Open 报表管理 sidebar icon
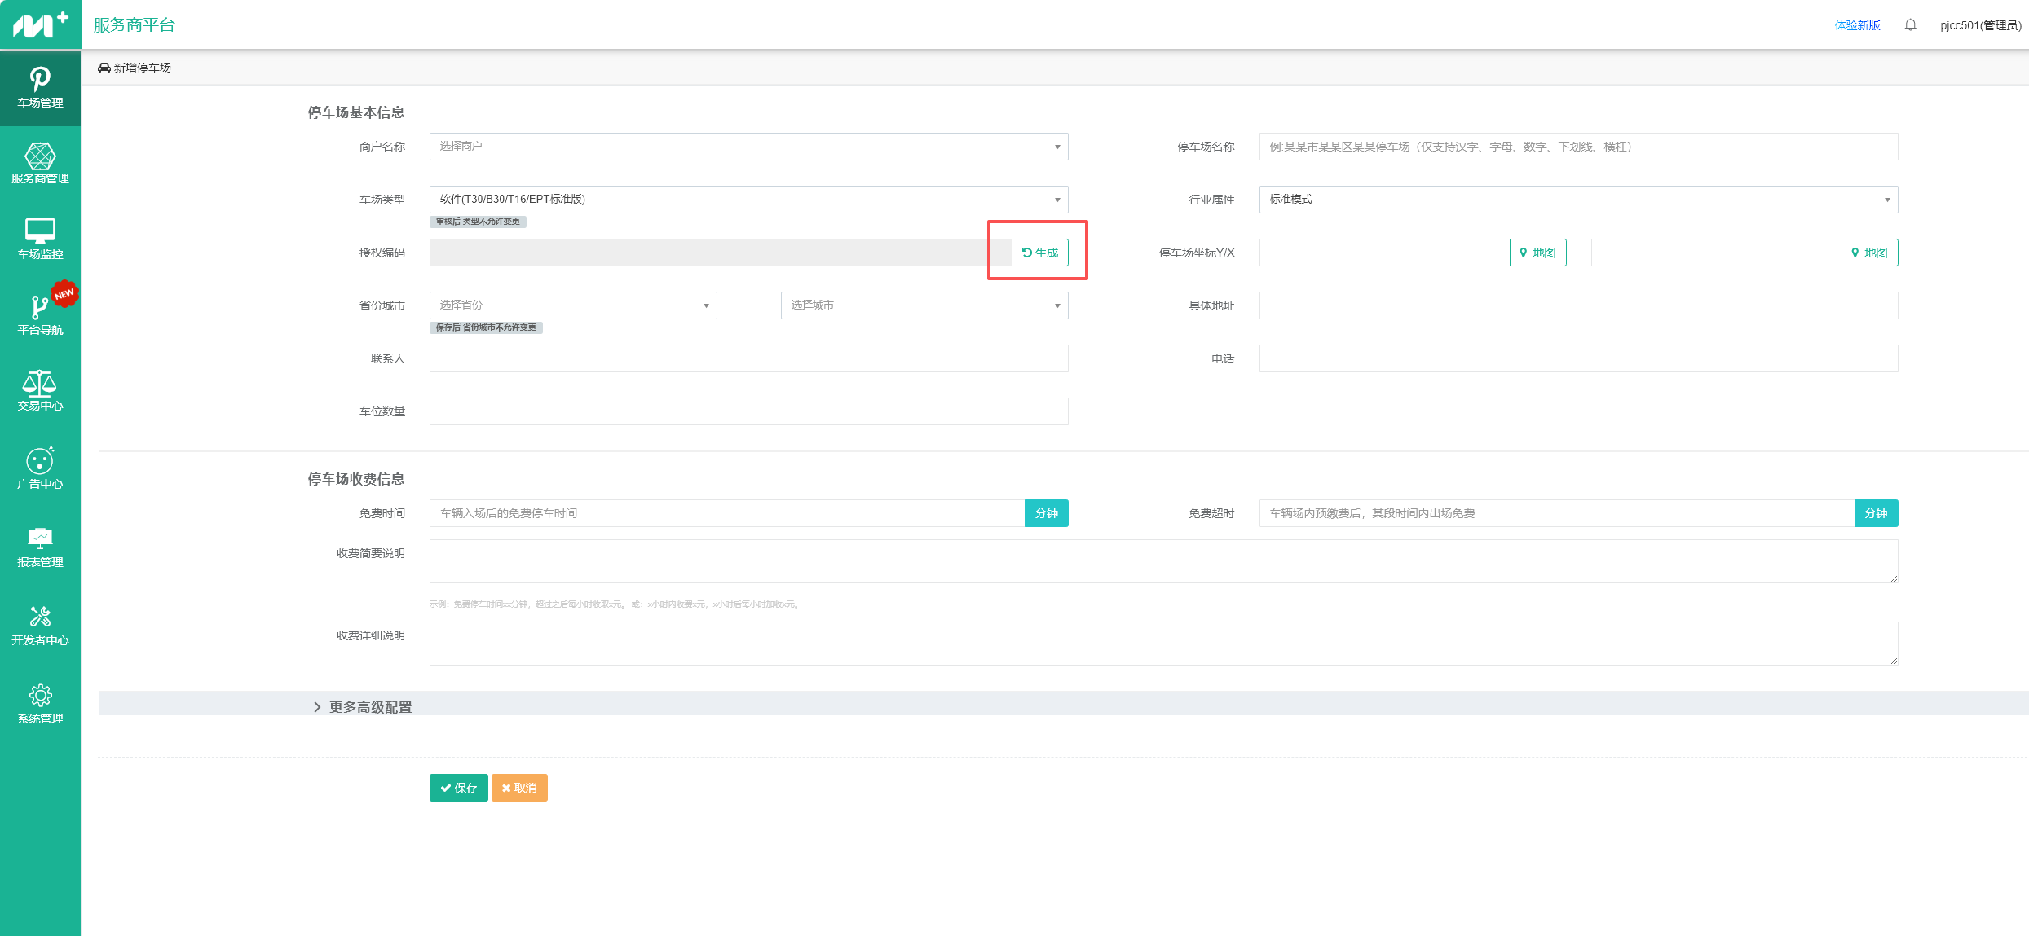Screen dimensions: 2029x936 click(40, 547)
